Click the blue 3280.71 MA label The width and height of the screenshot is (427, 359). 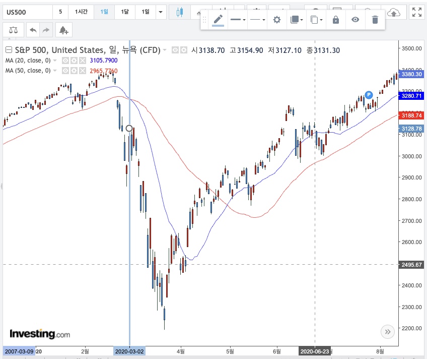click(411, 96)
